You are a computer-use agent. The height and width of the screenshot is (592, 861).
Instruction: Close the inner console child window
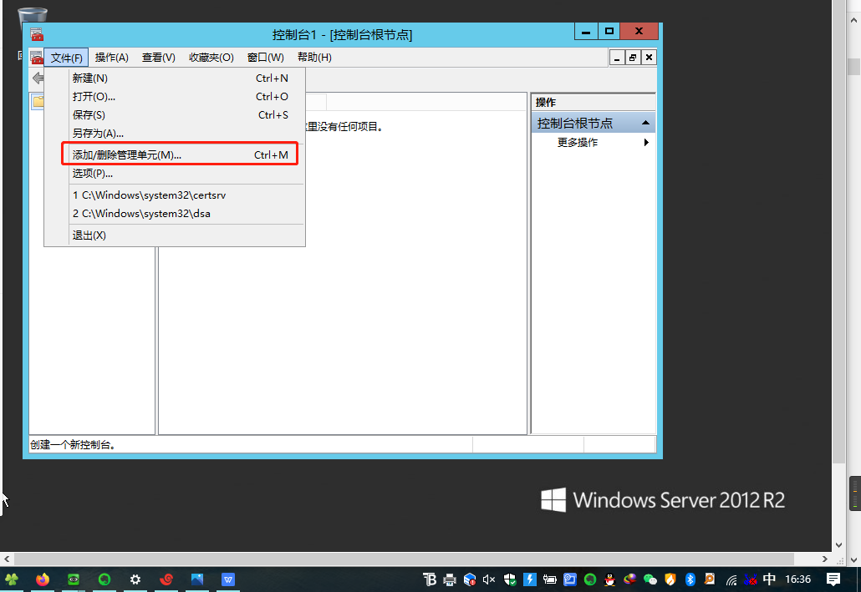pyautogui.click(x=649, y=58)
